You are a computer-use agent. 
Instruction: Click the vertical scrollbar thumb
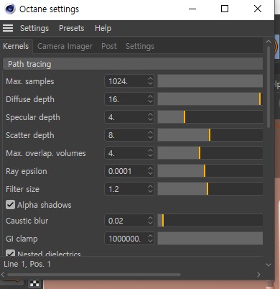tap(269, 87)
